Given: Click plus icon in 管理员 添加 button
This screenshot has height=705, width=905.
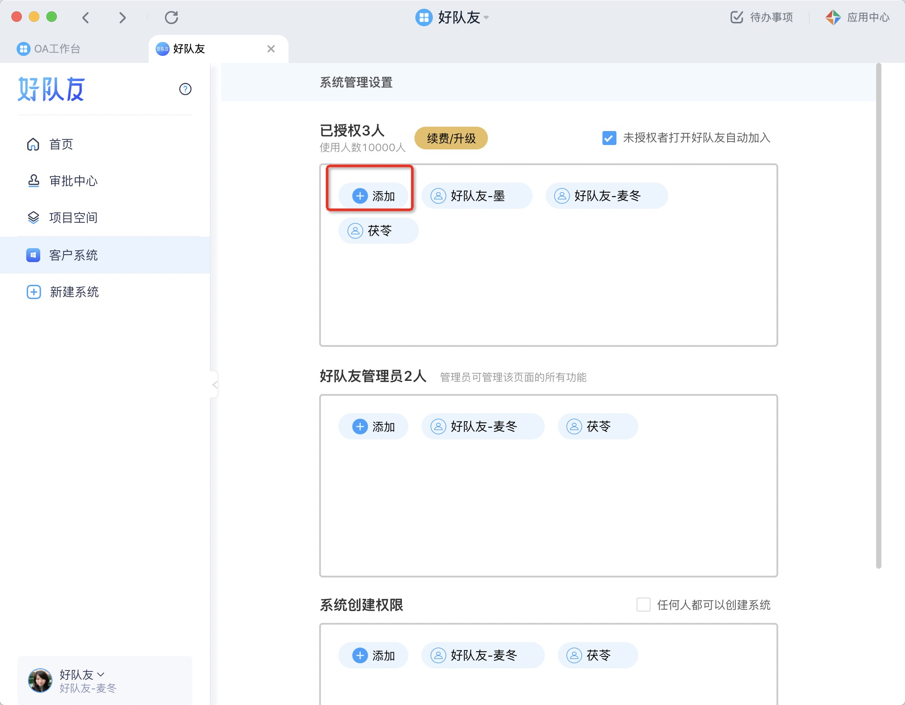Looking at the screenshot, I should pyautogui.click(x=360, y=426).
